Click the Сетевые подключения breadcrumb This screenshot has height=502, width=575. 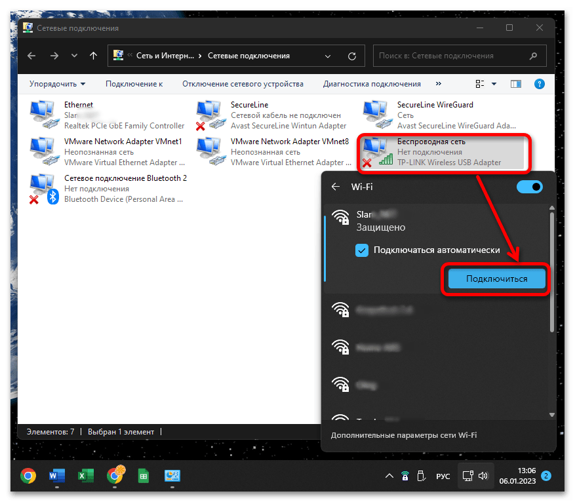(248, 56)
